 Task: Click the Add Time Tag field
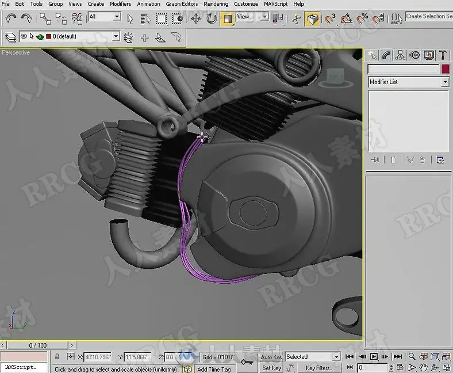point(214,369)
